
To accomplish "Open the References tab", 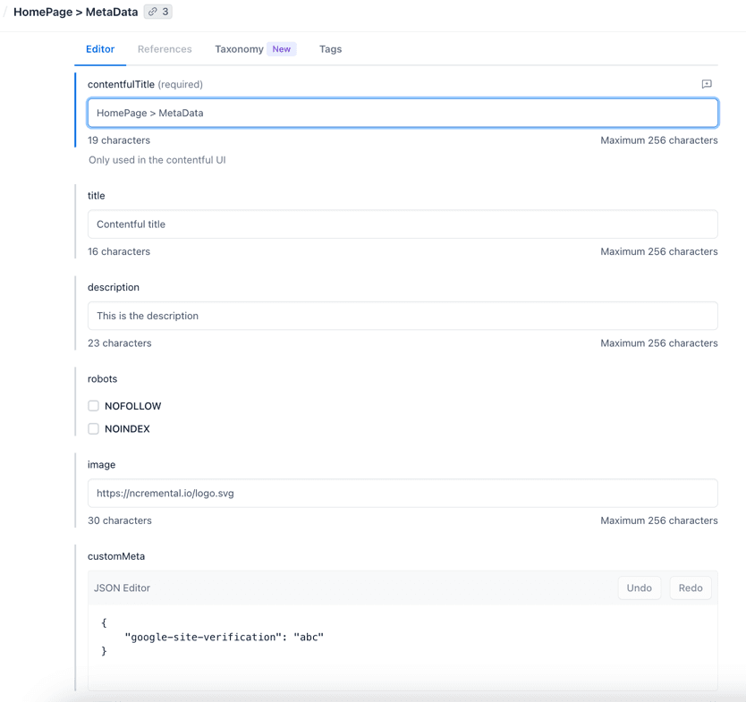I will (x=165, y=49).
